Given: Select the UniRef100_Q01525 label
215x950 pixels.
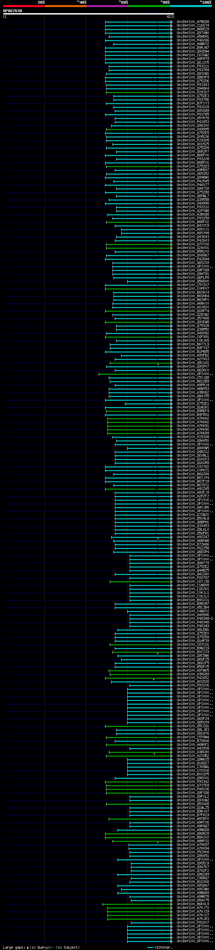Looking at the screenshot, I should (x=193, y=144).
